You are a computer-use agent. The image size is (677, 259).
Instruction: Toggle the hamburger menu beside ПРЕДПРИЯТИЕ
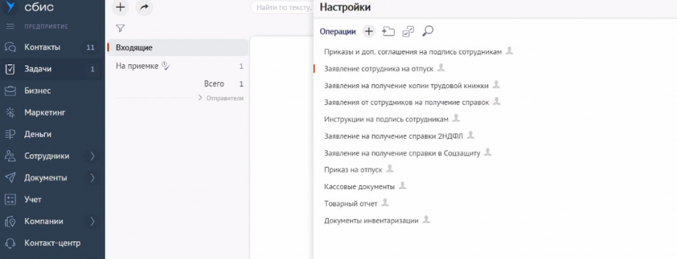click(11, 27)
